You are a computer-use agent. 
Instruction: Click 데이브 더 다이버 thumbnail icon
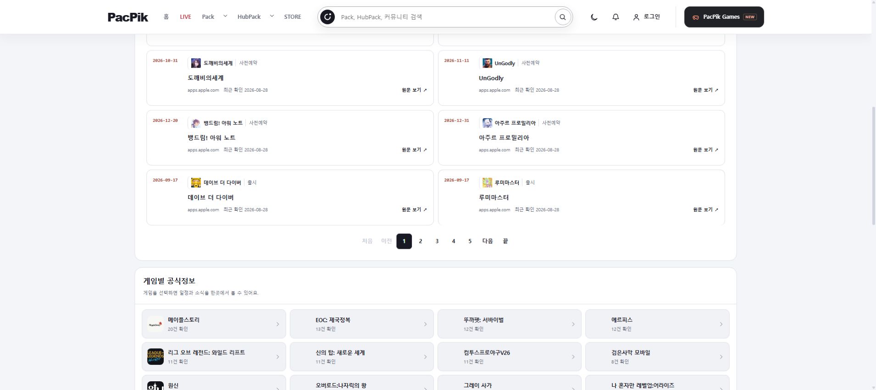(196, 182)
